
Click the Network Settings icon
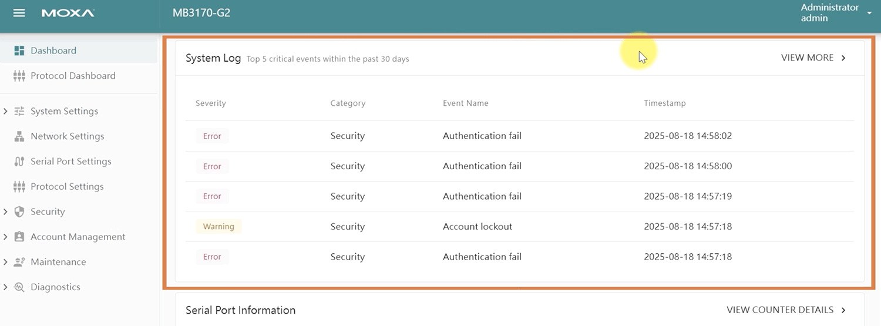pos(19,136)
